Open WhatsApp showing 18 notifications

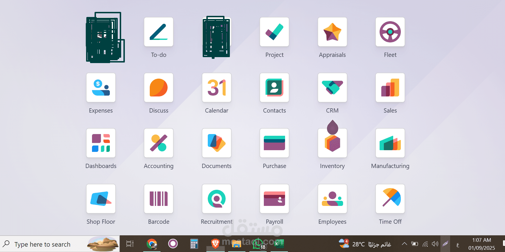click(258, 244)
